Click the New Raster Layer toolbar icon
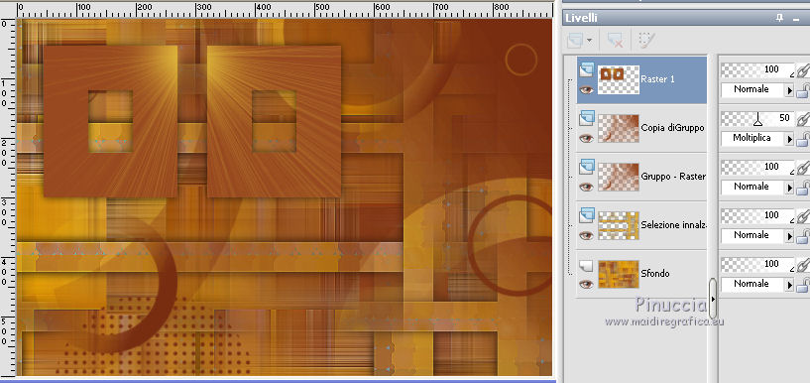Image resolution: width=810 pixels, height=383 pixels. click(x=575, y=40)
